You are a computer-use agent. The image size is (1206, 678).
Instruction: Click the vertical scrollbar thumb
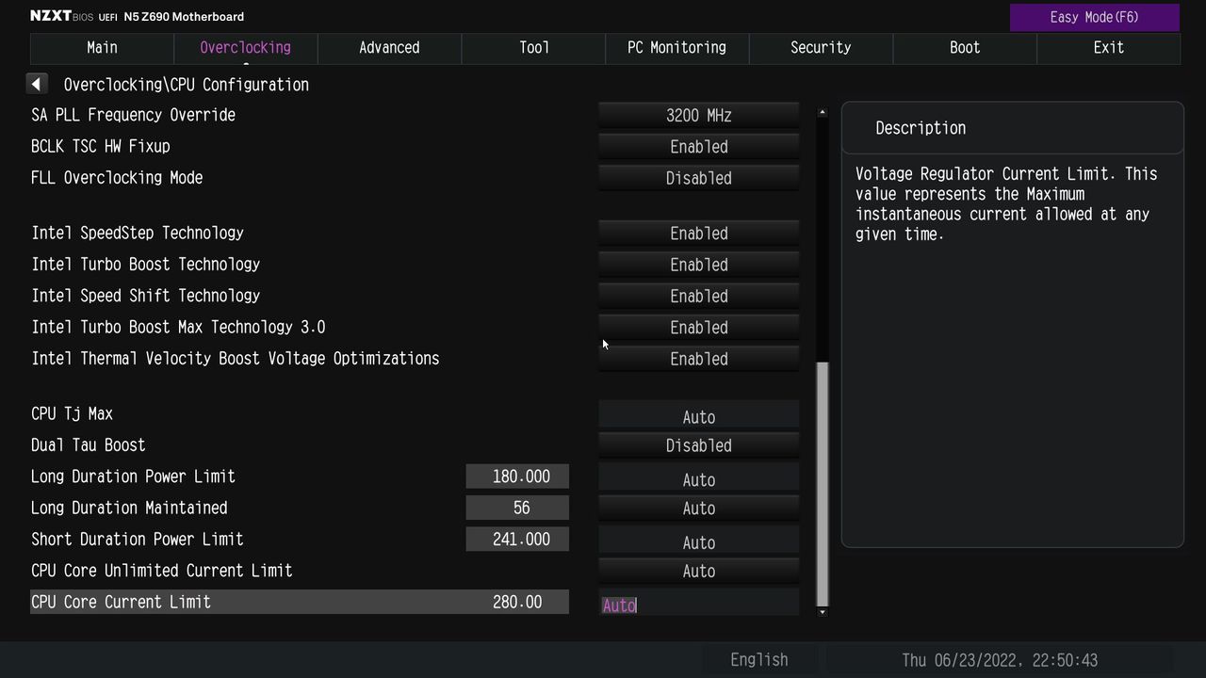[823, 483]
